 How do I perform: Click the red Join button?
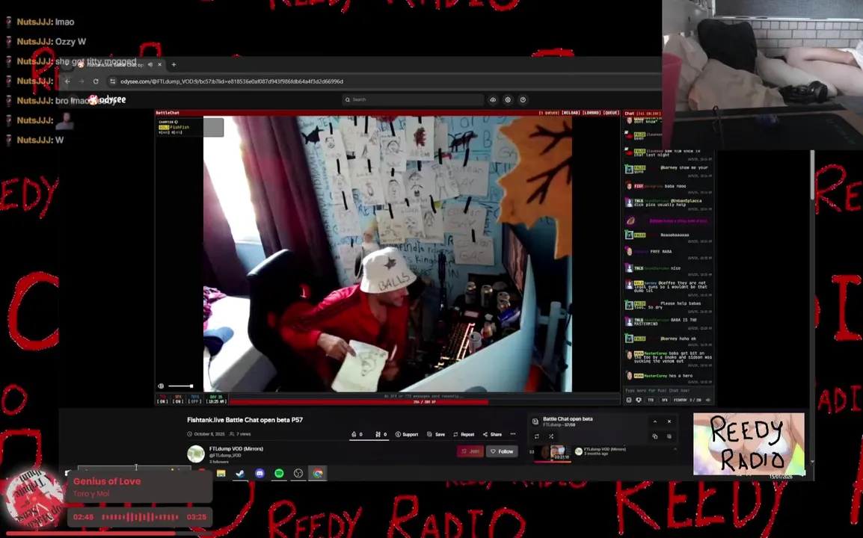470,451
